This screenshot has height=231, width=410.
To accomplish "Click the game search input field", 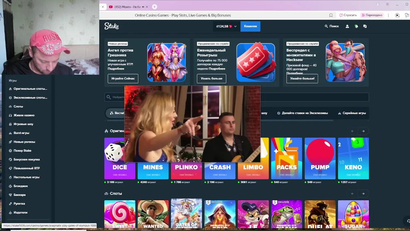I will [236, 97].
